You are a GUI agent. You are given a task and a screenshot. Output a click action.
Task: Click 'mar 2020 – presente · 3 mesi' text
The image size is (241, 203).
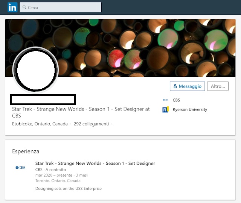click(61, 175)
